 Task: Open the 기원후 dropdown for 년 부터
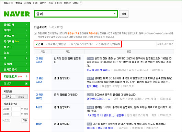(7, 109)
